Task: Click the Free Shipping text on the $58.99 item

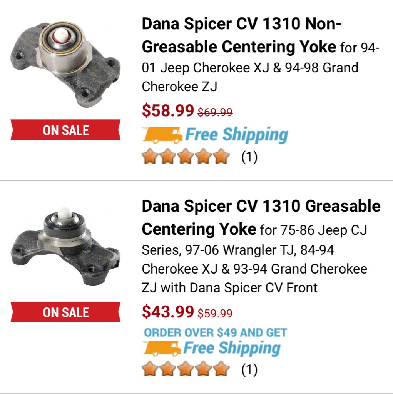Action: click(236, 135)
